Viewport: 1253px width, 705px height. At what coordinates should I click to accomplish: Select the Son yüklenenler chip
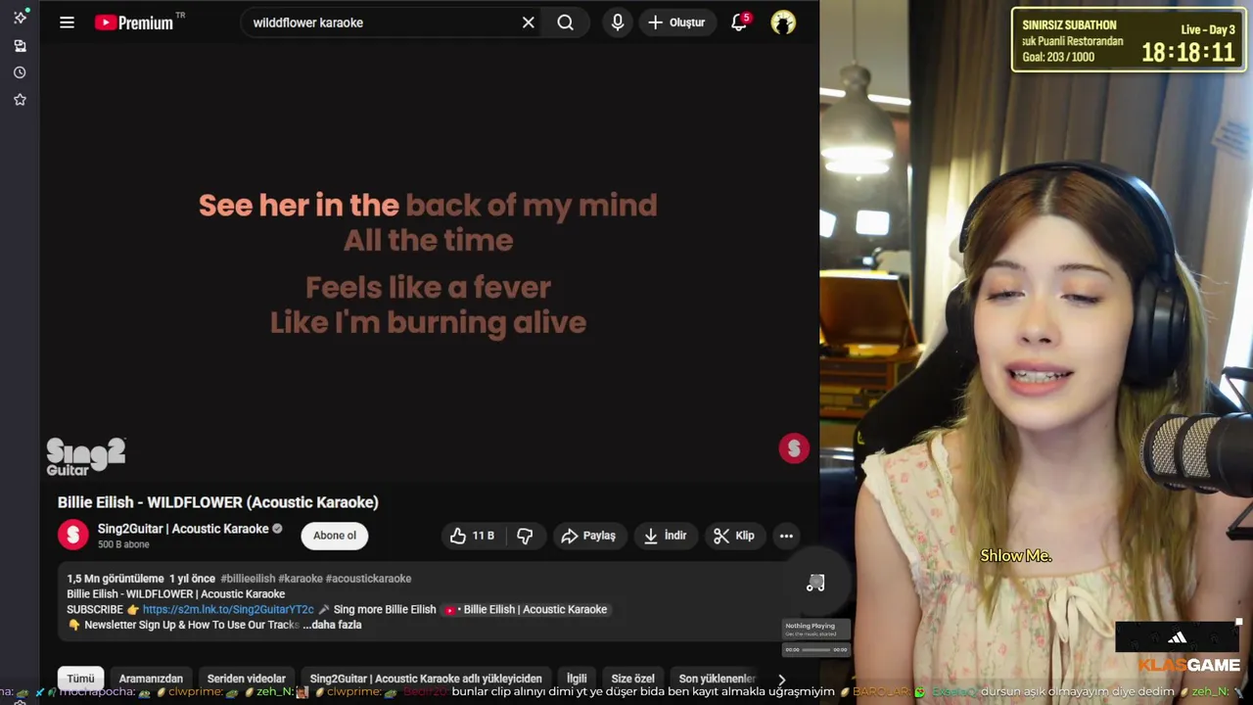717,679
